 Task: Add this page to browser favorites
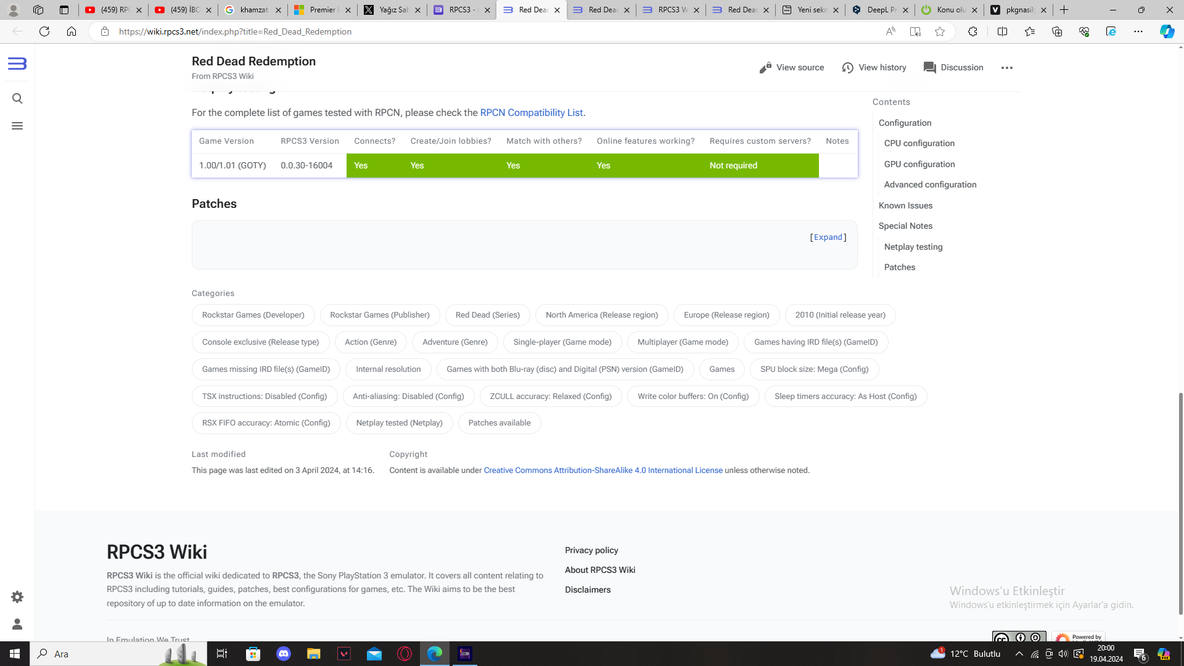click(x=940, y=31)
